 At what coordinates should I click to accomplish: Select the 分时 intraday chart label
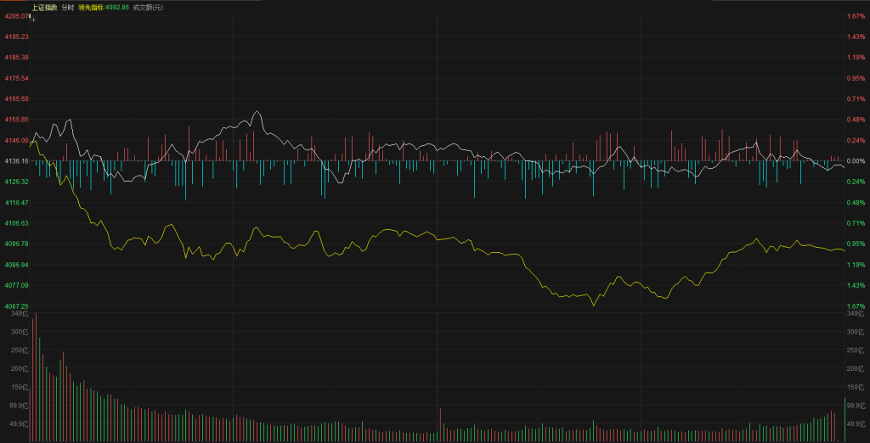coord(68,7)
